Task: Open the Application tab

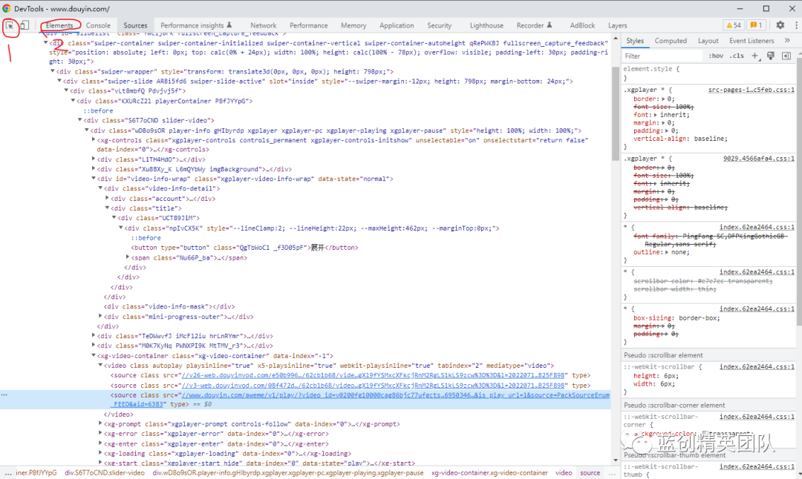Action: (x=397, y=25)
